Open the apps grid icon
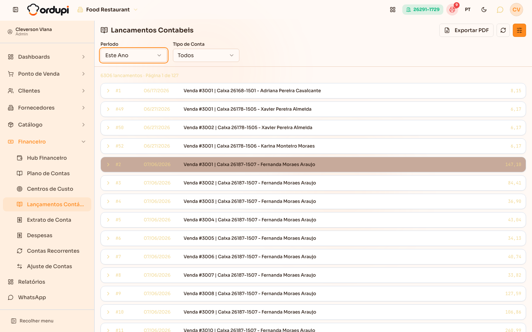532x332 pixels. pyautogui.click(x=393, y=10)
